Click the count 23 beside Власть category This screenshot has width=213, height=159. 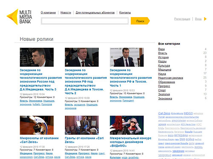pos(205,53)
